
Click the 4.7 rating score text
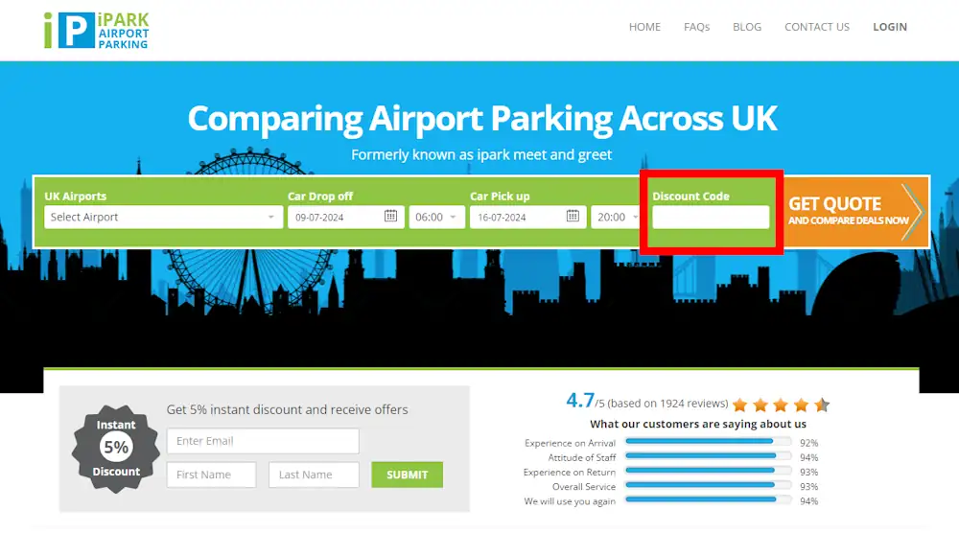(x=580, y=401)
